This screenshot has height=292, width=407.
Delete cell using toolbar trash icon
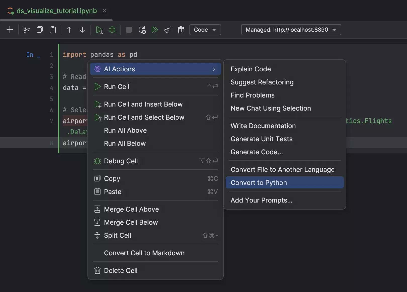pos(181,30)
